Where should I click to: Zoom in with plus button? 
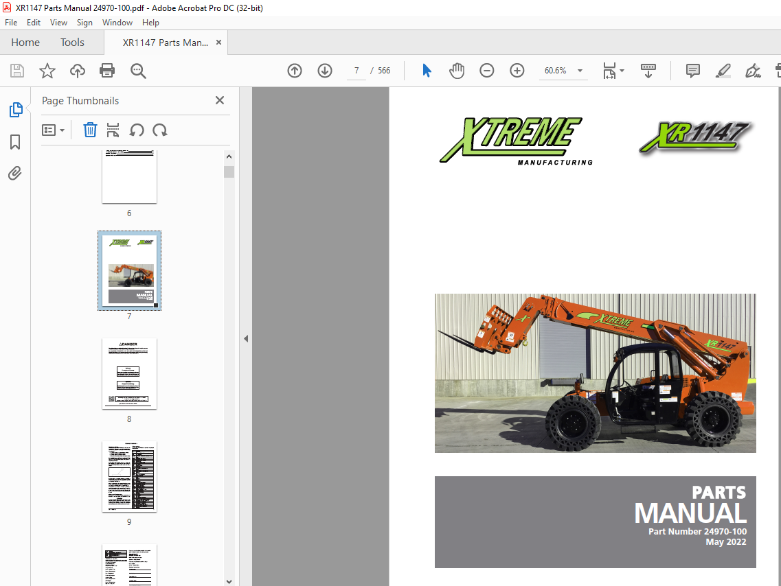pos(517,71)
